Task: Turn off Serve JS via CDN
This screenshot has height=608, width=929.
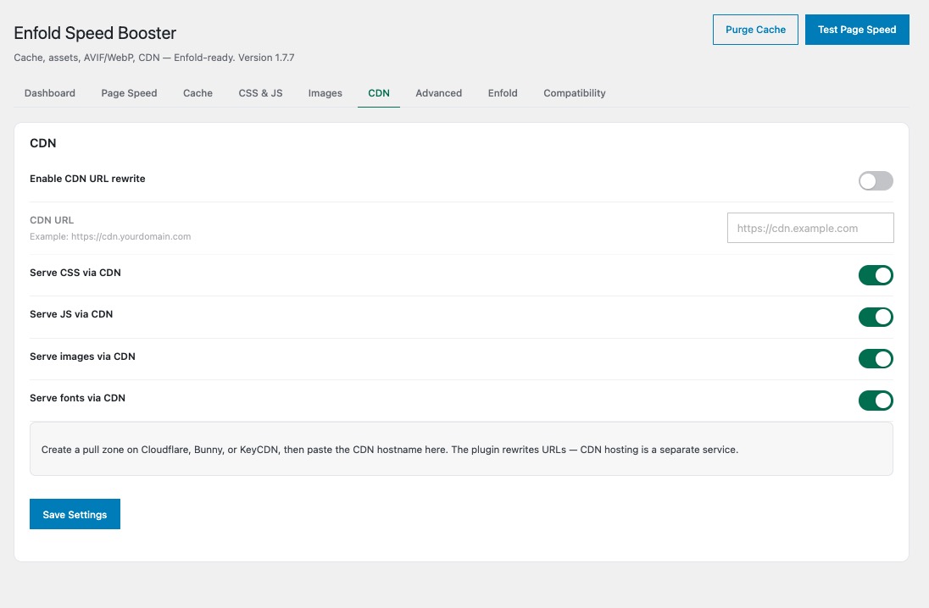Action: coord(876,317)
